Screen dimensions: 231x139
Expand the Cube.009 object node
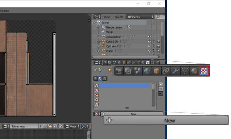(99, 42)
